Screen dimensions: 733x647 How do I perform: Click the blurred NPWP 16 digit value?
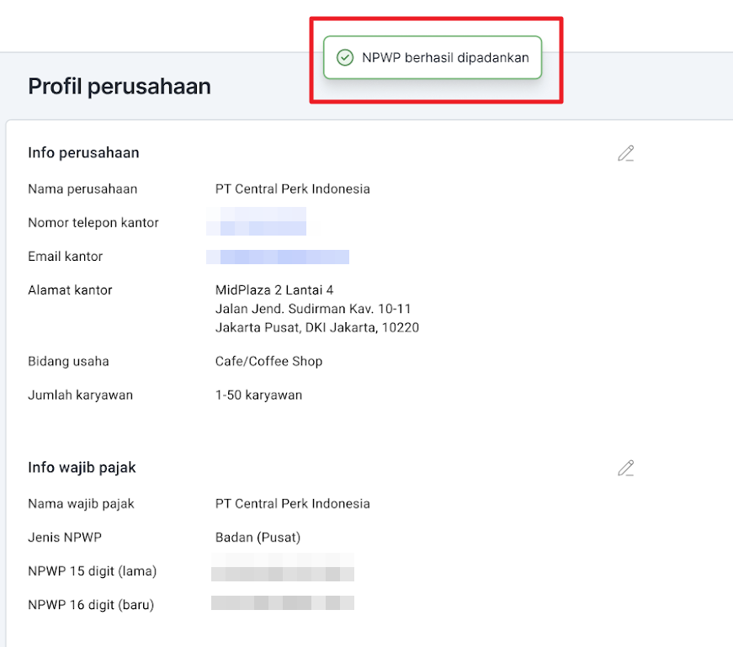283,603
